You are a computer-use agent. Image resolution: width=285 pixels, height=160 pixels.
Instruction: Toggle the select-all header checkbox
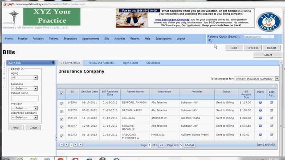click(x=61, y=93)
